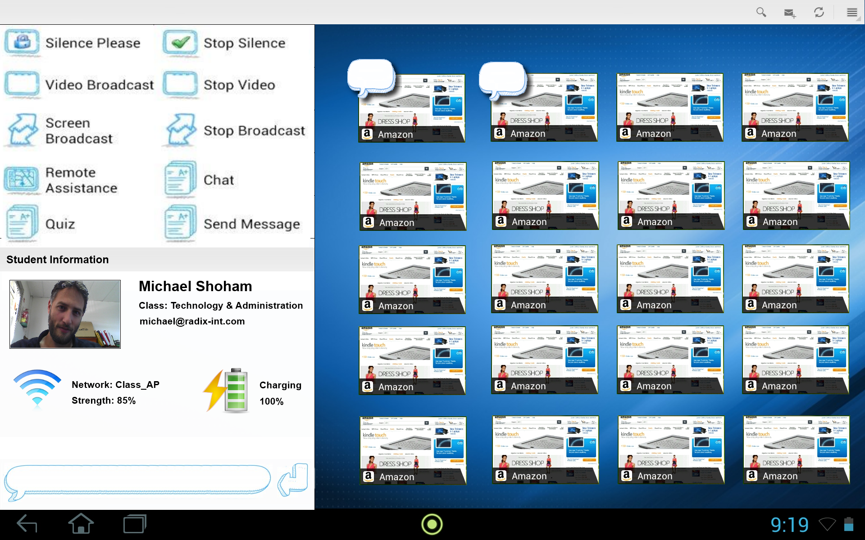
Task: Open the Chat feature
Action: 180,180
